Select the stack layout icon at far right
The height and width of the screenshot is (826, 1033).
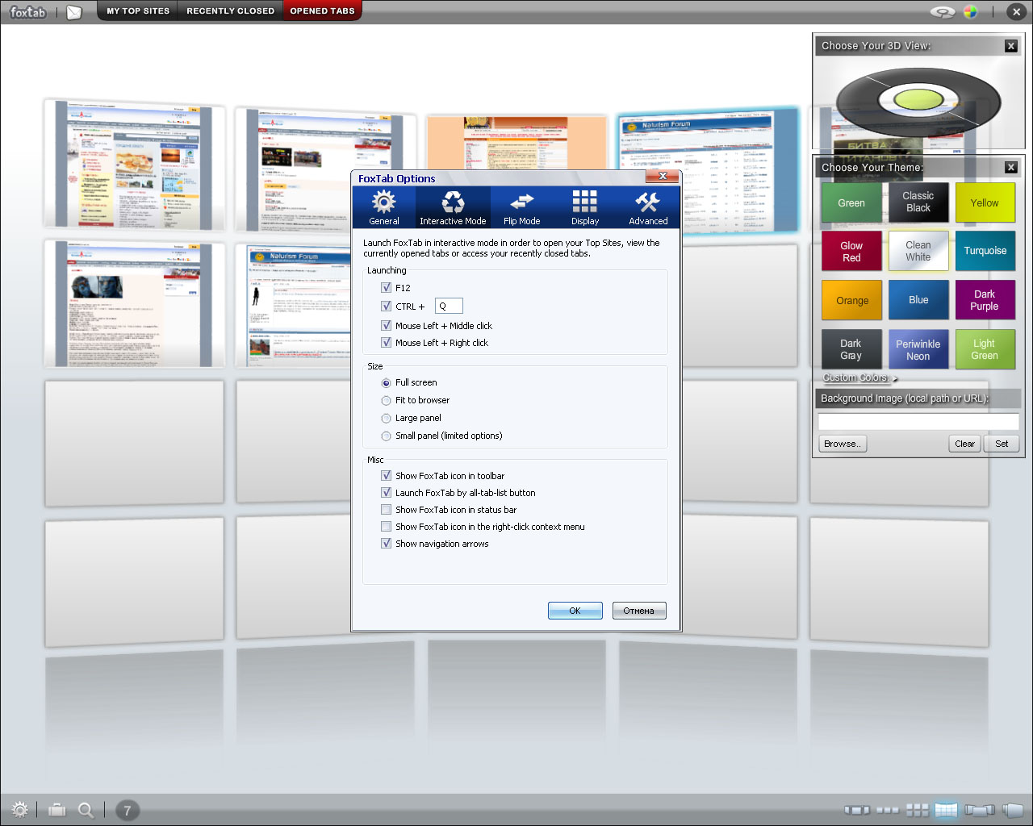(x=1013, y=810)
